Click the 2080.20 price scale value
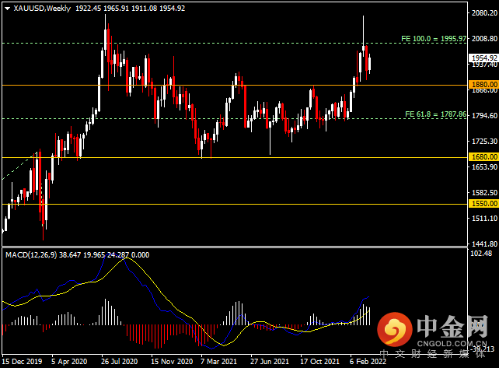The image size is (499, 368). coord(484,12)
